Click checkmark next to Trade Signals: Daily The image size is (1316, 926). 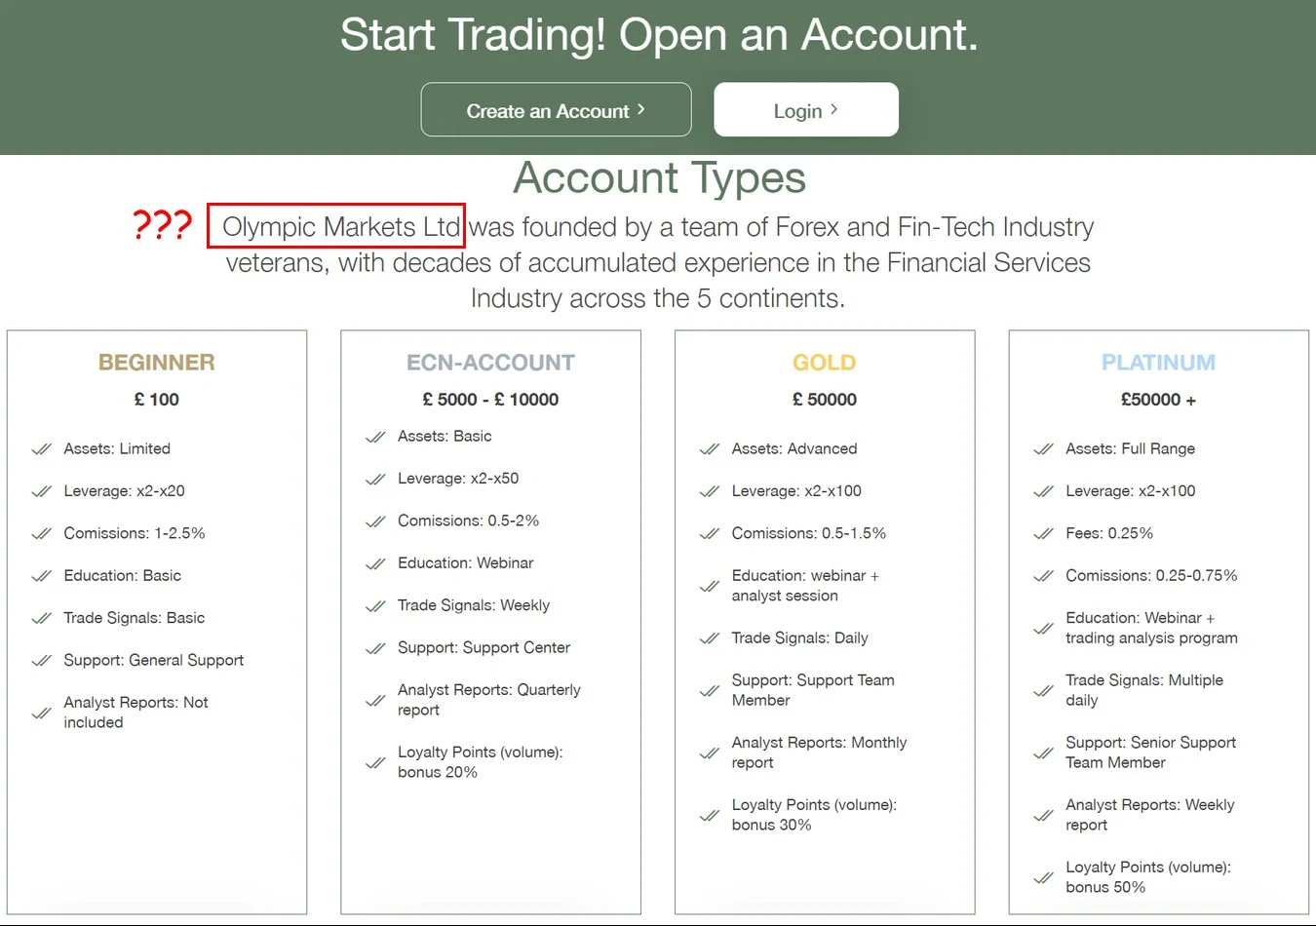(x=710, y=638)
